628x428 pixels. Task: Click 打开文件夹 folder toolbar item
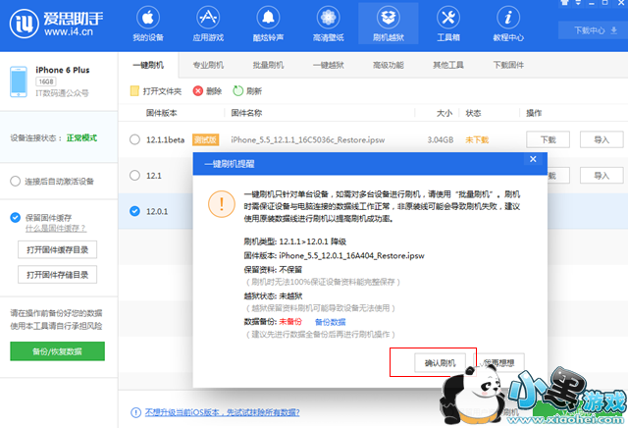[x=156, y=91]
